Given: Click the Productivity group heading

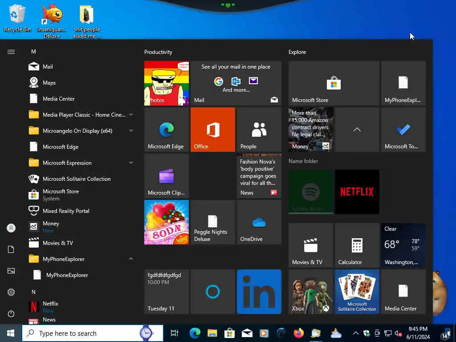Looking at the screenshot, I should click(x=158, y=52).
